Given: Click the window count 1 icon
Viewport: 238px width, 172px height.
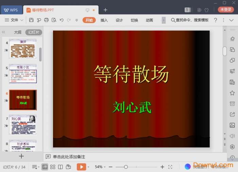Looking at the screenshot, I should (x=188, y=10).
